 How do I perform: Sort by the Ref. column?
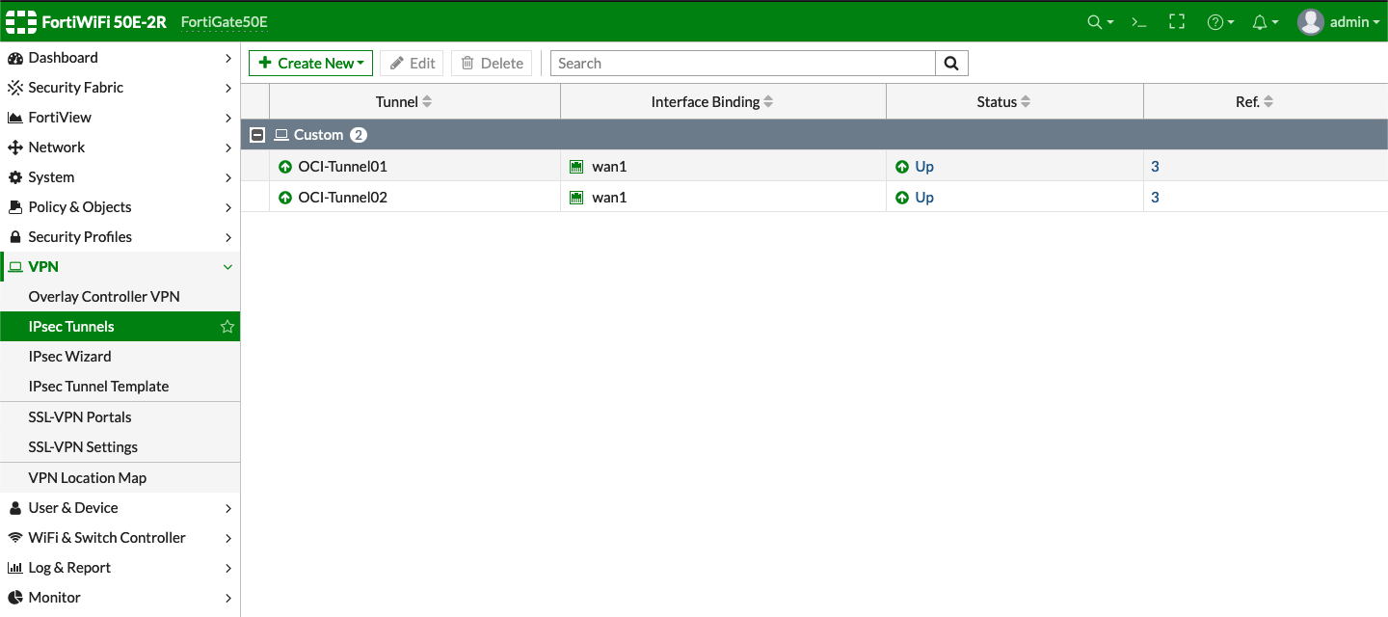tap(1255, 102)
